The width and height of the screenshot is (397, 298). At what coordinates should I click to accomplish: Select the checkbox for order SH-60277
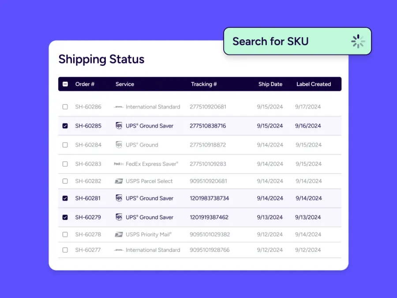click(65, 250)
